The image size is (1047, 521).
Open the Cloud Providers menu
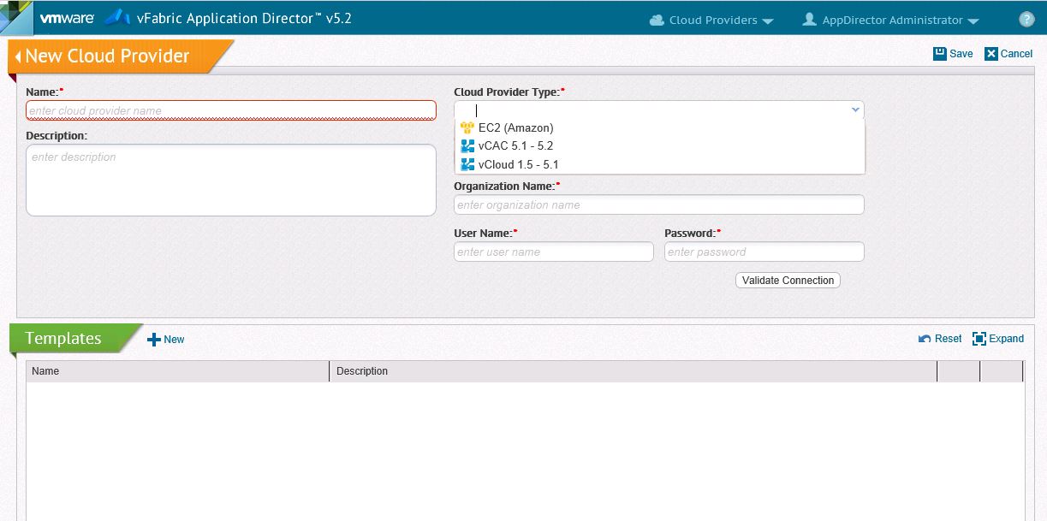712,20
